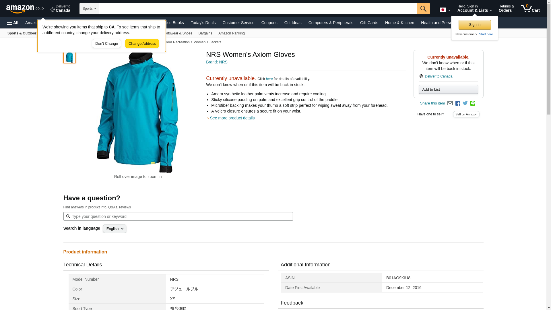Open Gift Cards nav item
Viewport: 551px width, 310px height.
(369, 23)
